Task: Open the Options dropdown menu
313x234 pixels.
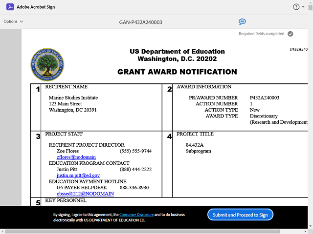Action: point(13,21)
